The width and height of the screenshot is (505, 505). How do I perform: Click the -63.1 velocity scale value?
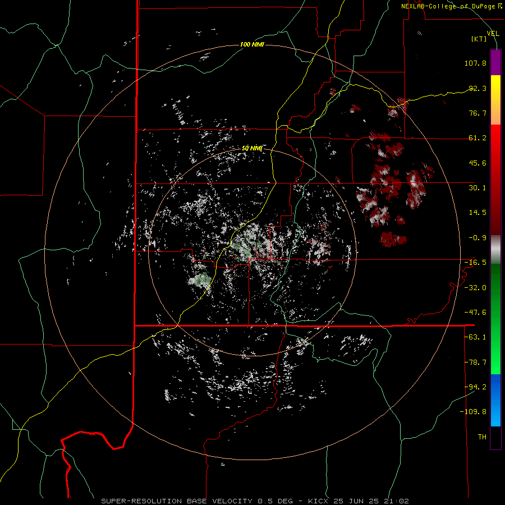[475, 337]
